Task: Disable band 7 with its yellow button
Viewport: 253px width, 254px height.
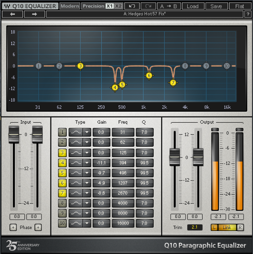Action: click(x=62, y=193)
